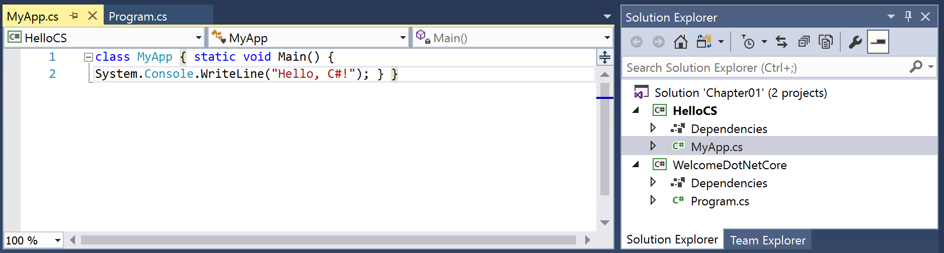Expand the MyApp.cs tree node
Viewport: 944px width, 253px height.
click(653, 146)
